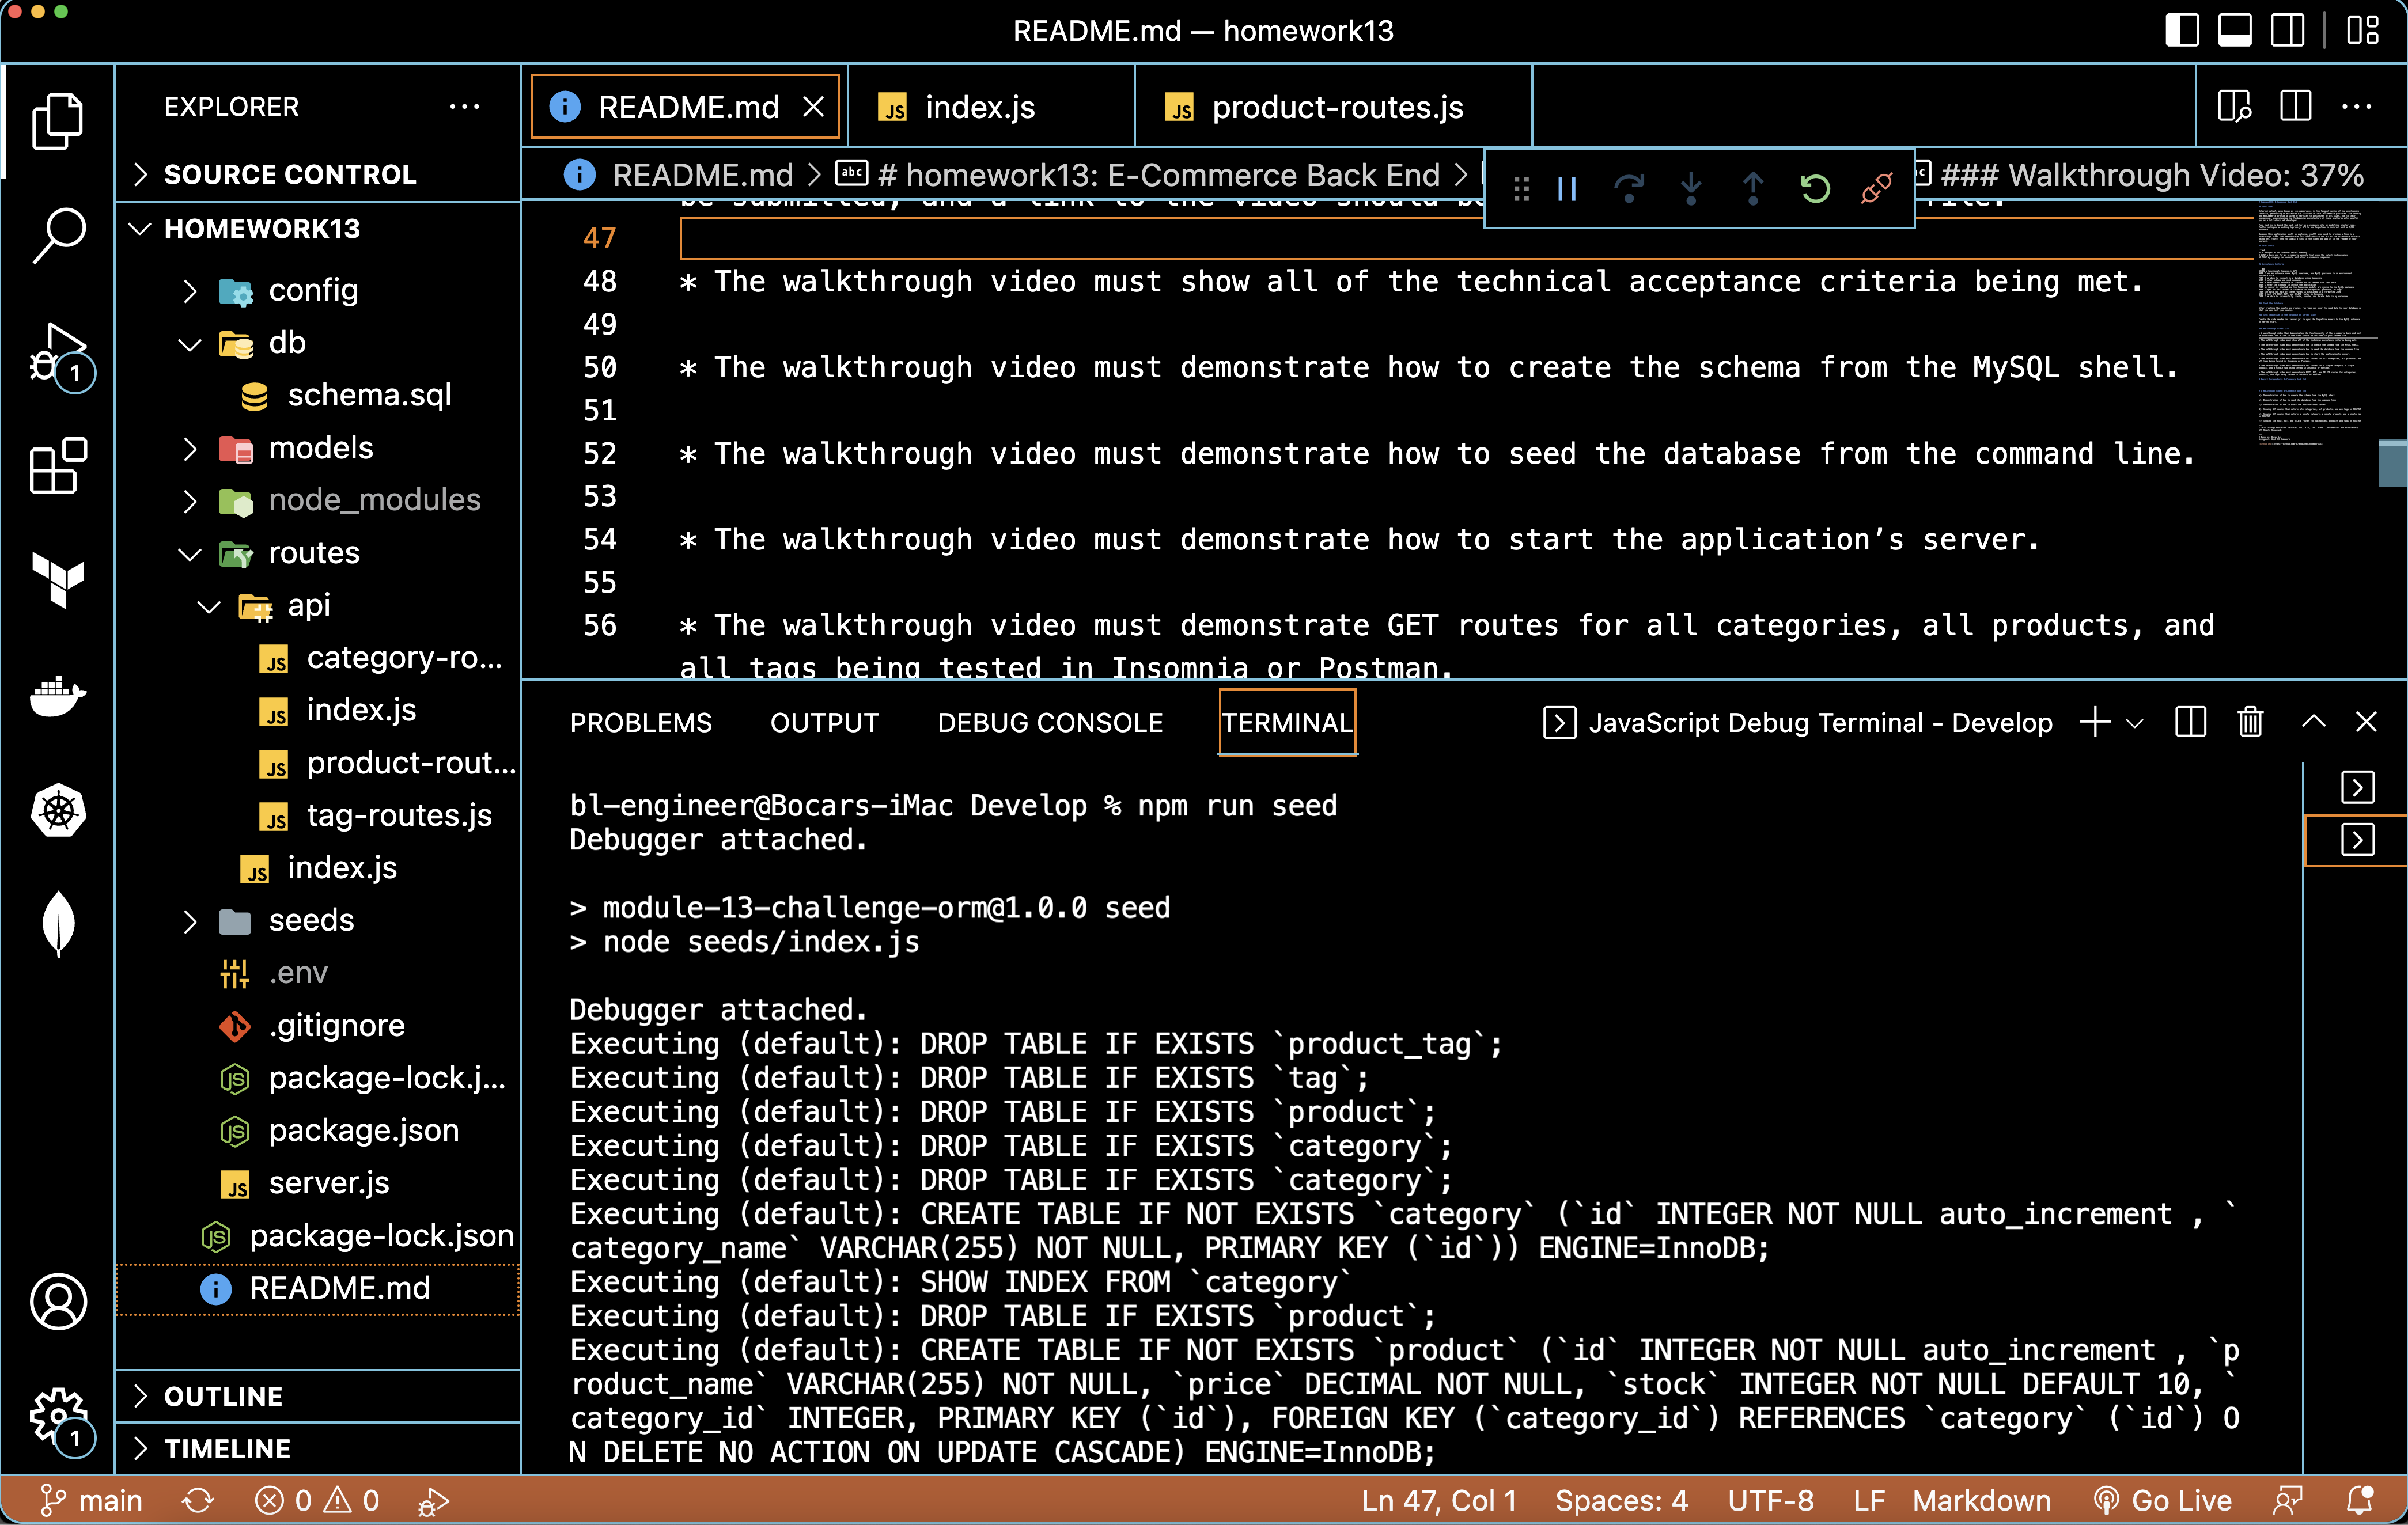Click the main branch indicator
Viewport: 2408px width, 1525px height.
pyautogui.click(x=92, y=1500)
